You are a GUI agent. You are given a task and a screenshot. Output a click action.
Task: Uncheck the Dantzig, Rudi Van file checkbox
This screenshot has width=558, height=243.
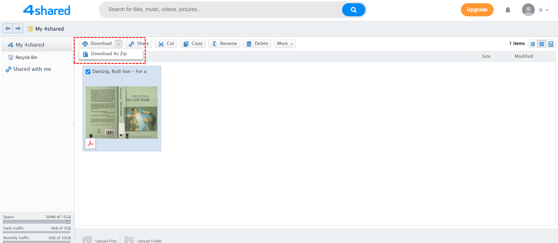[x=88, y=72]
